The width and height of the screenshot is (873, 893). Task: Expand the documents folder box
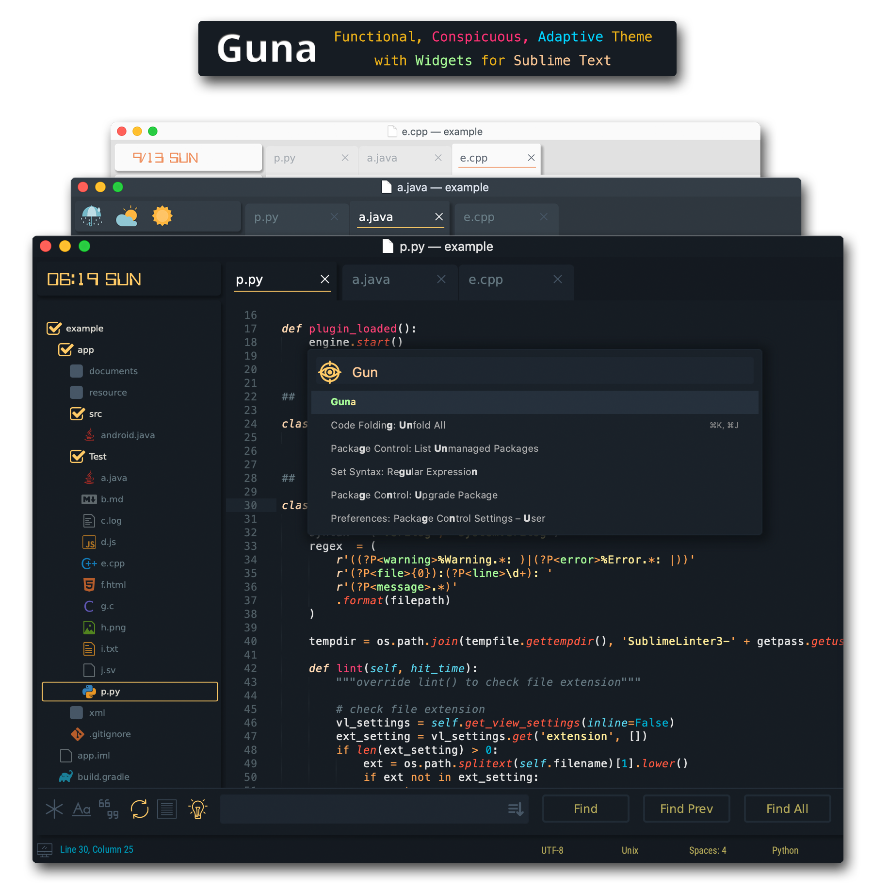coord(76,371)
